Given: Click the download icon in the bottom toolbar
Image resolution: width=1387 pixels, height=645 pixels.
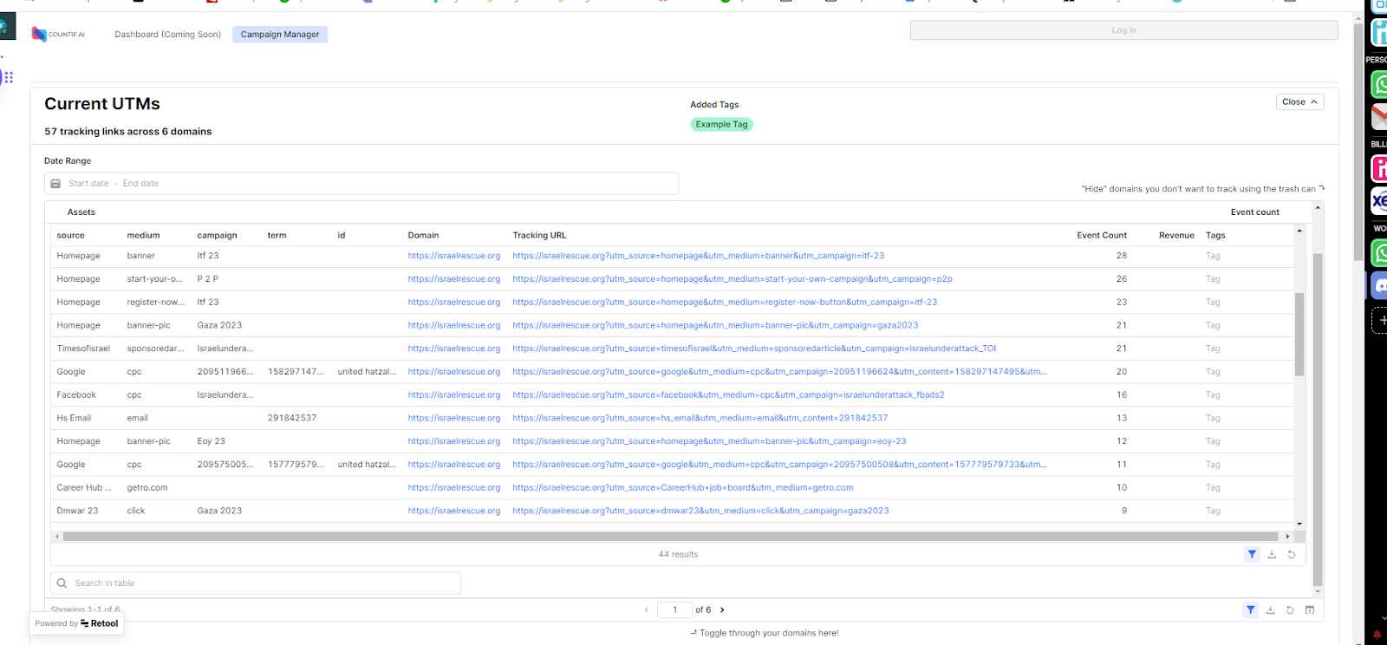Looking at the screenshot, I should click(1270, 610).
